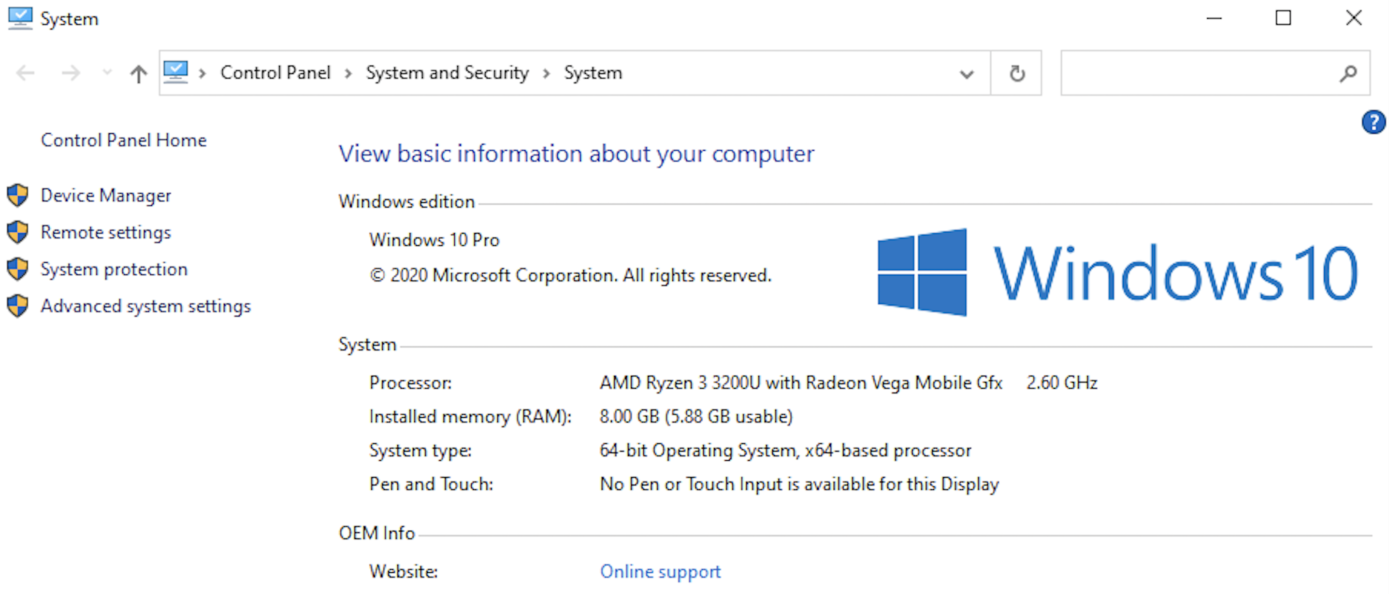Click the No Pen or Touch Input text
Image resolution: width=1389 pixels, height=594 pixels.
click(799, 484)
